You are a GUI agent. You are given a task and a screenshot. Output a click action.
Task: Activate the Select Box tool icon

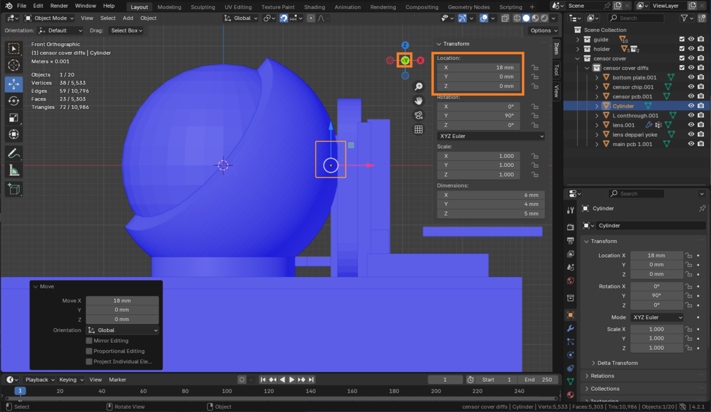tap(14, 49)
